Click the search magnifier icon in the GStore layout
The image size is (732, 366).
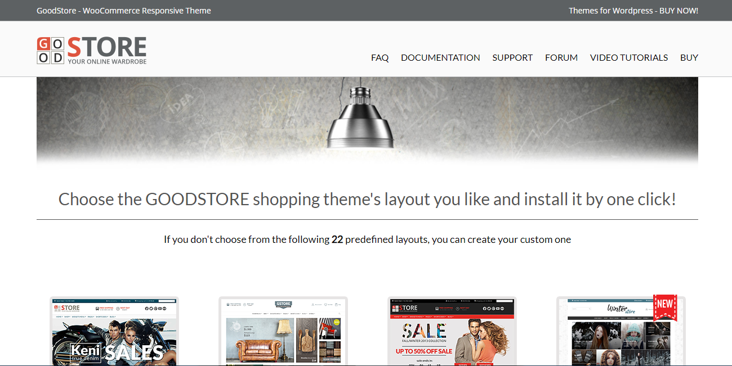[x=340, y=313]
